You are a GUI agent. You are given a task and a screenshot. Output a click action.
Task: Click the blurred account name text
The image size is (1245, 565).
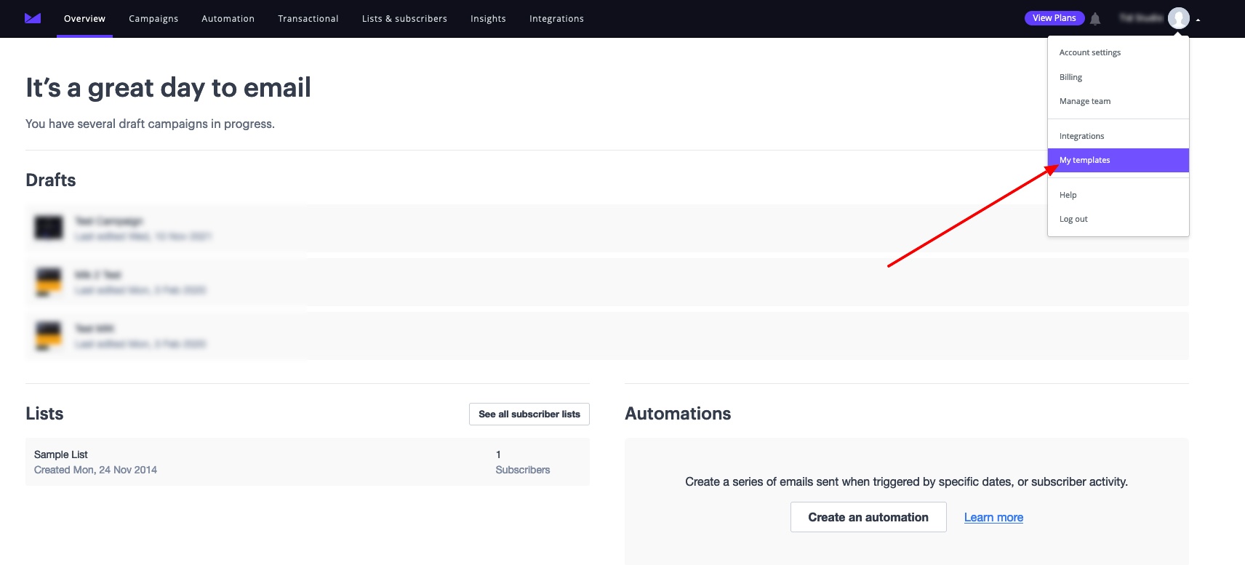(x=1141, y=18)
